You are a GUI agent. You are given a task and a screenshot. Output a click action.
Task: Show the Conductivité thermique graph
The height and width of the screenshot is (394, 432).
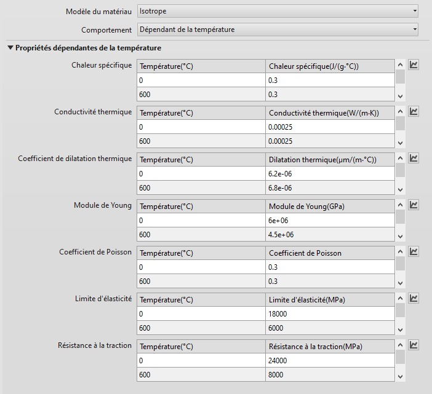(x=414, y=111)
